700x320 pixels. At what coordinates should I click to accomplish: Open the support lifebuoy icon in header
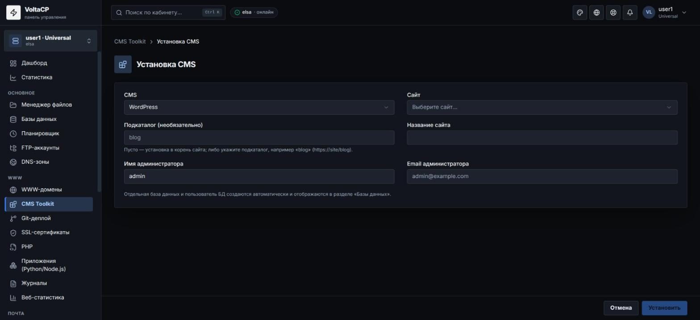613,12
